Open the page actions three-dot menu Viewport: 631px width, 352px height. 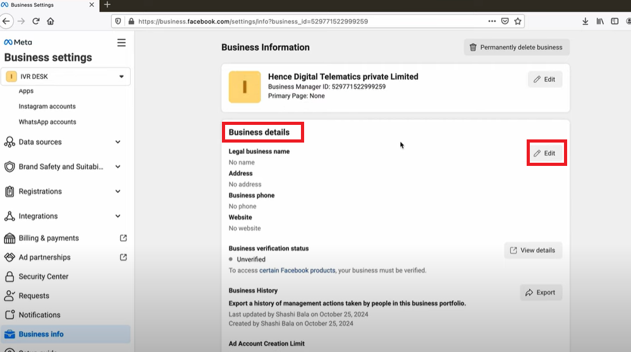point(492,21)
